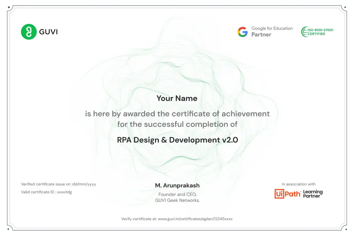The width and height of the screenshot is (354, 236).
Task: Click the successful completion of text line
Action: pos(177,124)
